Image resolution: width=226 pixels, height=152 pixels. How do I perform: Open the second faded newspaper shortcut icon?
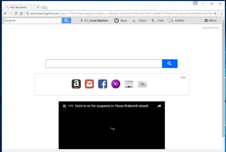(x=142, y=84)
